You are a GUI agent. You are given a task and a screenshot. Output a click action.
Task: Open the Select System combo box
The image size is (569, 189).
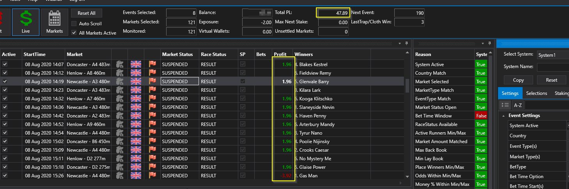click(553, 55)
